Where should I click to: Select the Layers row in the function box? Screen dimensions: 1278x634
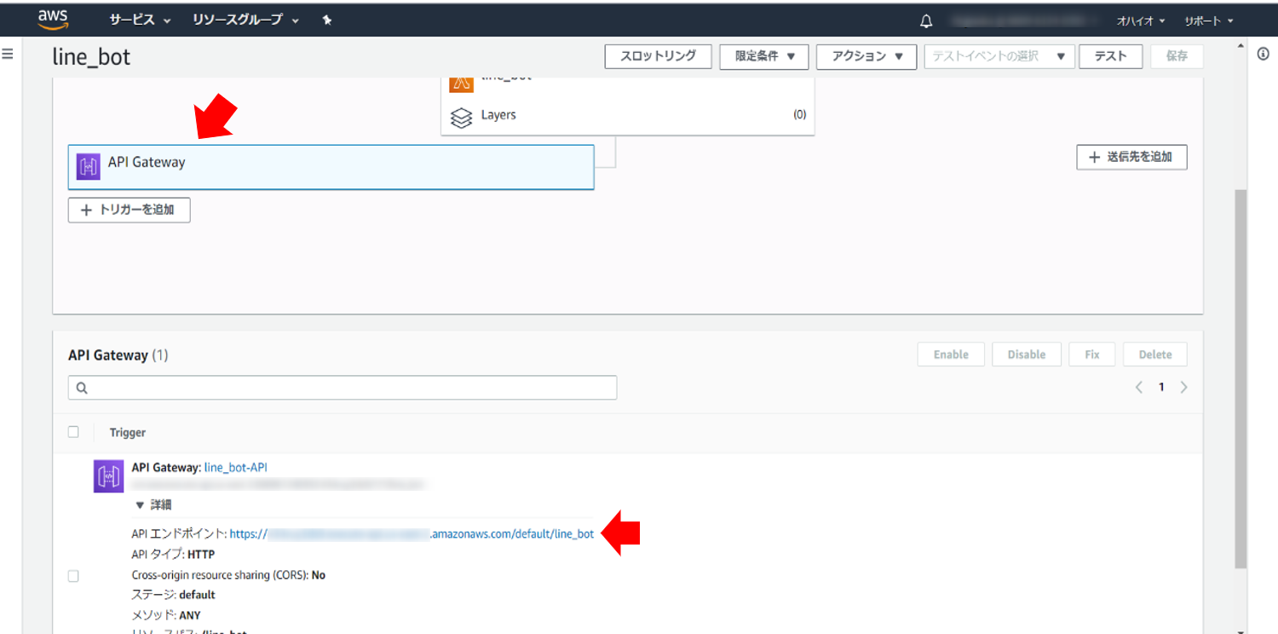628,116
